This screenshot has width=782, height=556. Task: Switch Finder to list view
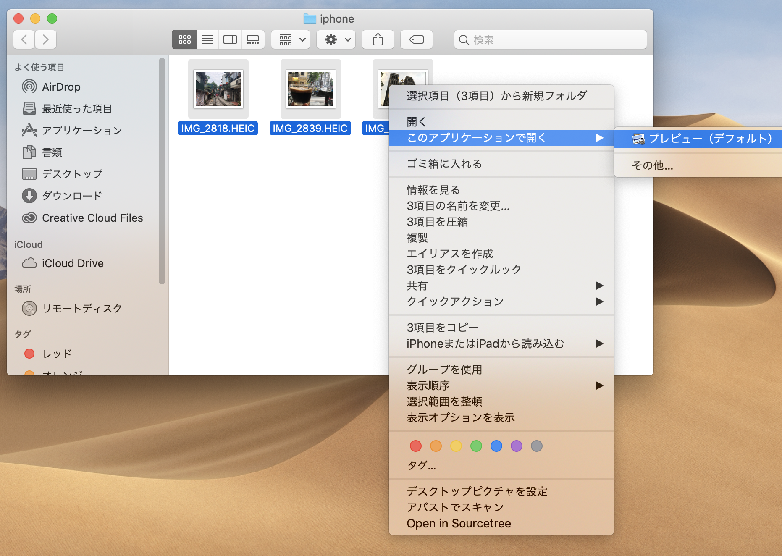207,39
